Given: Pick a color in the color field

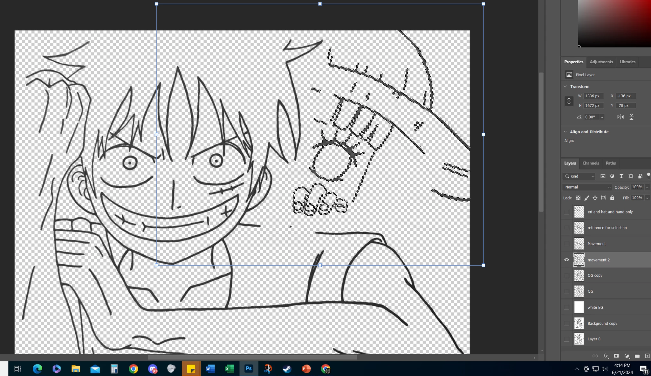Looking at the screenshot, I should click(613, 22).
